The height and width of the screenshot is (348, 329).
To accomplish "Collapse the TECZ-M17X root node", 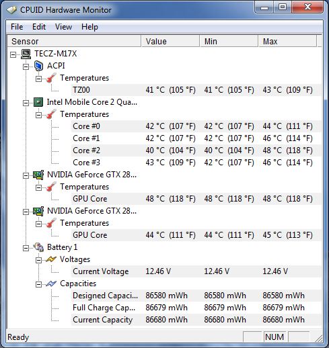I will tap(13, 54).
